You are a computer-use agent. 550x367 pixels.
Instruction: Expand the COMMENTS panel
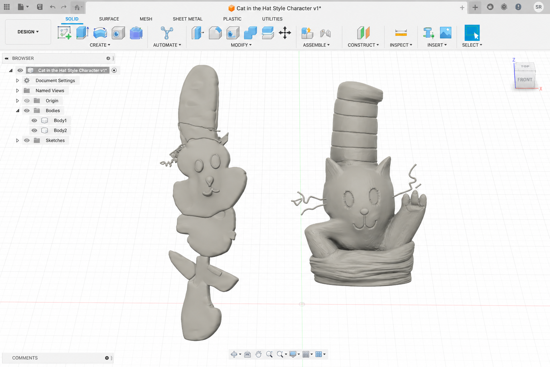(107, 358)
